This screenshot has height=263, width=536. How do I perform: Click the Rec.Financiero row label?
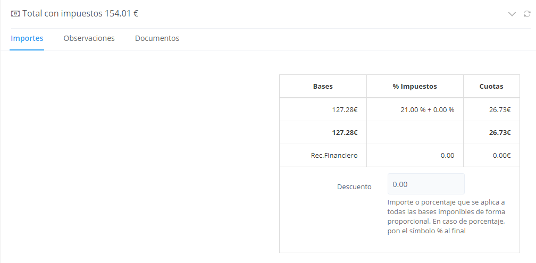point(334,156)
